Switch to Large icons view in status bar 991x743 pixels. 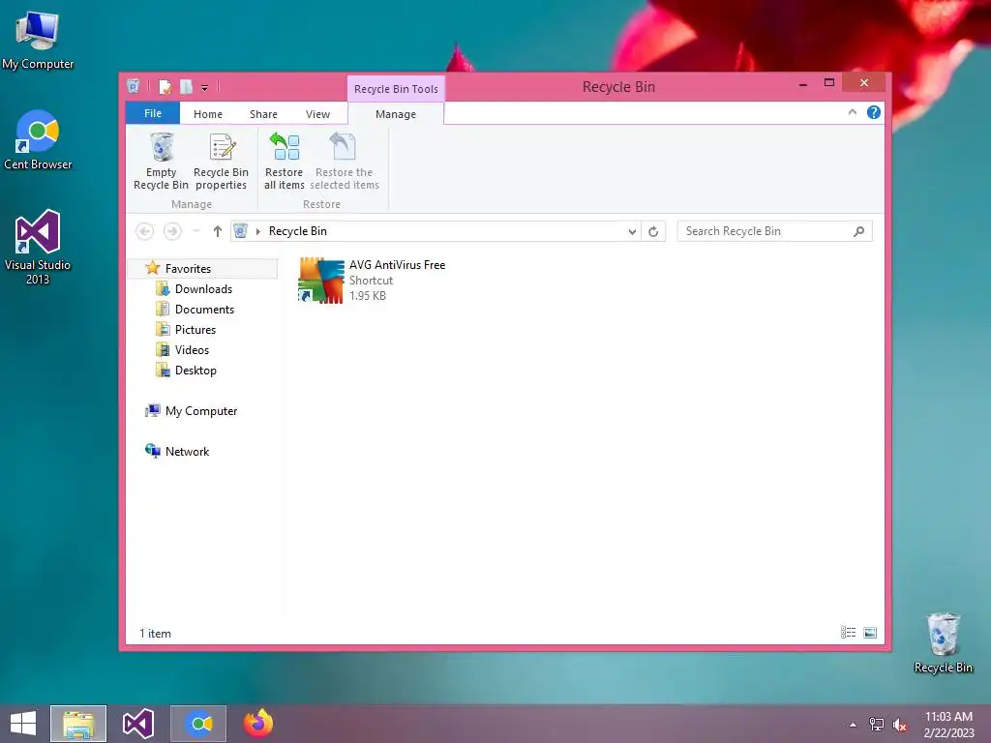pyautogui.click(x=870, y=633)
